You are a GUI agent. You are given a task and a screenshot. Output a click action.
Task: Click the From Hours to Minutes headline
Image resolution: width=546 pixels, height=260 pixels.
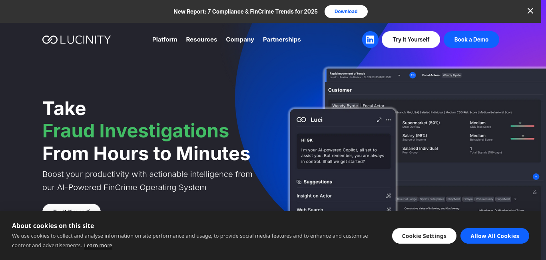146,153
